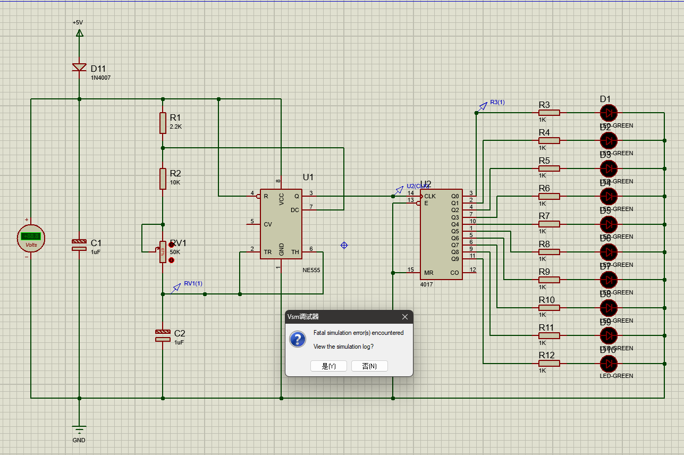Close the Vsm调试器 dialog window
Screen dimensions: 684x455
pos(405,317)
